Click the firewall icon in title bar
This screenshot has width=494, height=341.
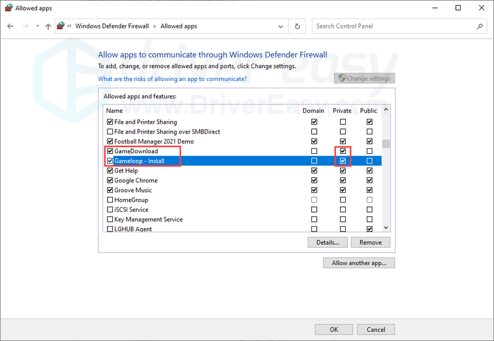[9, 8]
